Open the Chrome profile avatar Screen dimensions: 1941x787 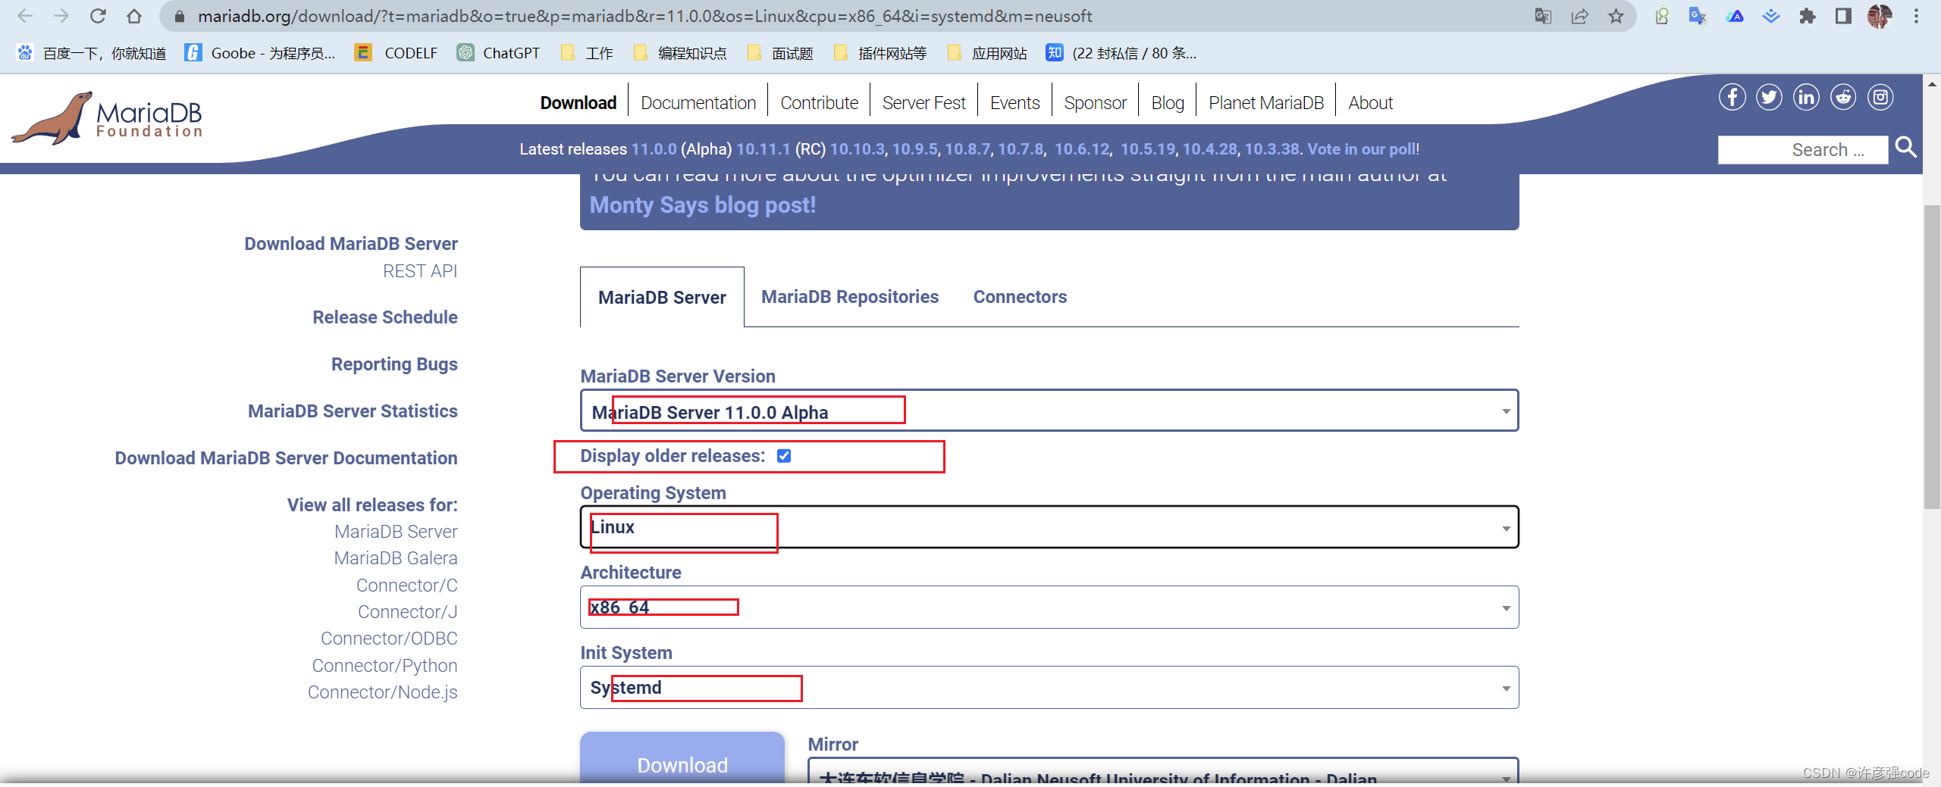tap(1880, 16)
